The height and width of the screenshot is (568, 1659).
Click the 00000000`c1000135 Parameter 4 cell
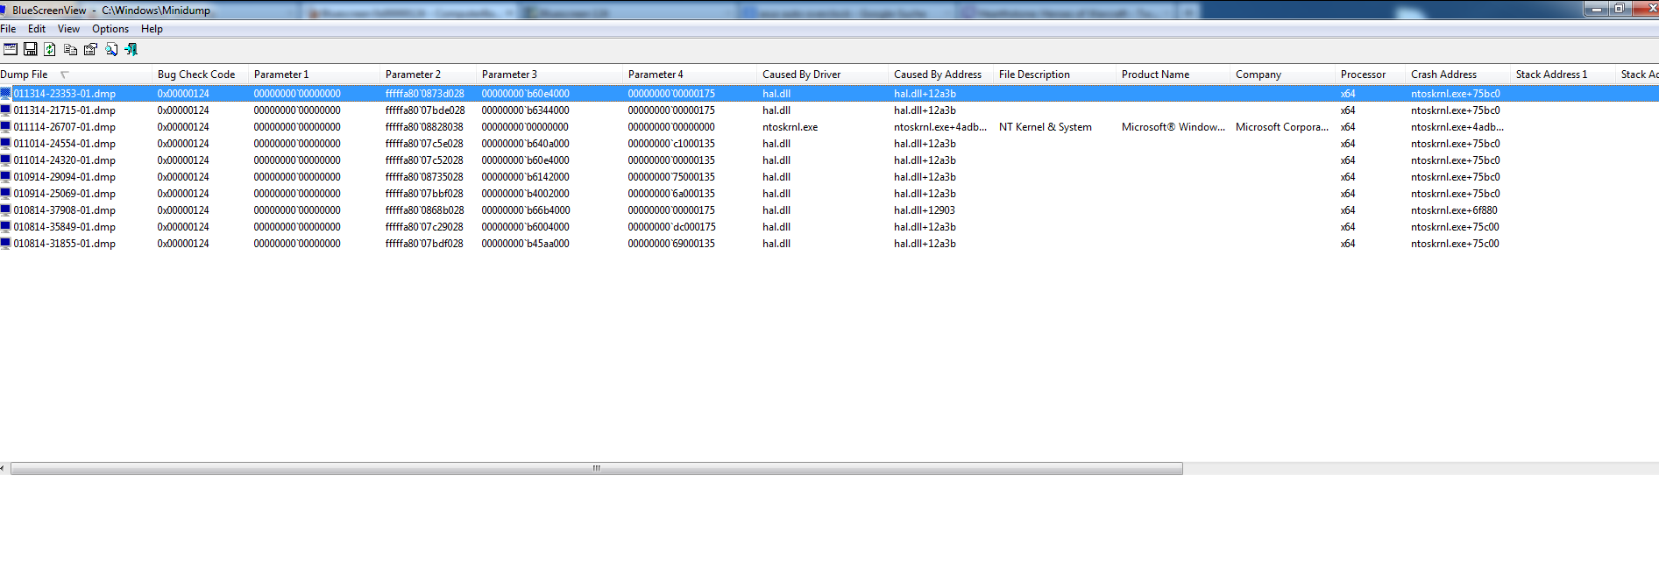pos(671,144)
